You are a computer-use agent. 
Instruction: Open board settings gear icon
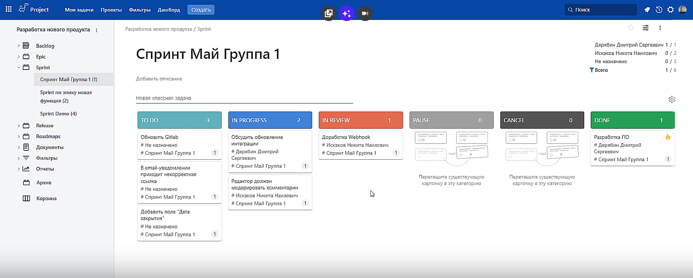coord(672,100)
